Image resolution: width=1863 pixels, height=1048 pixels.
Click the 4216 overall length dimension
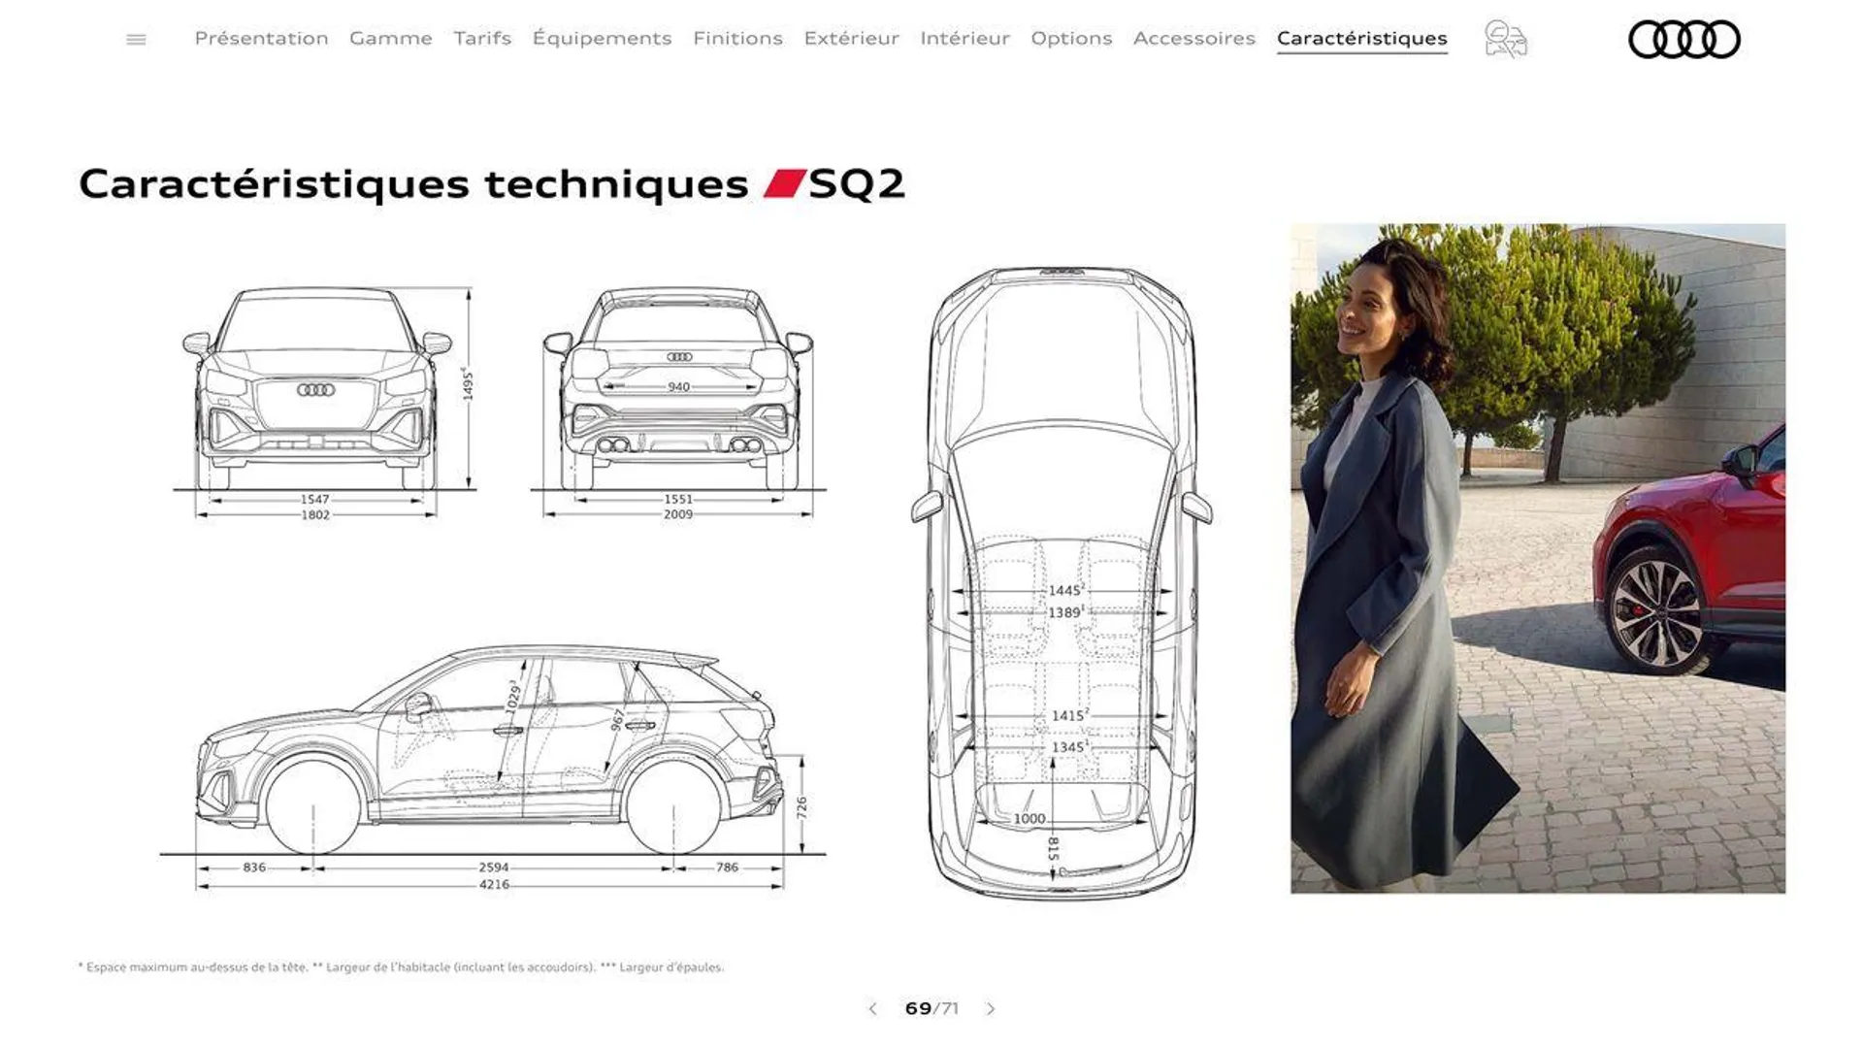(494, 885)
